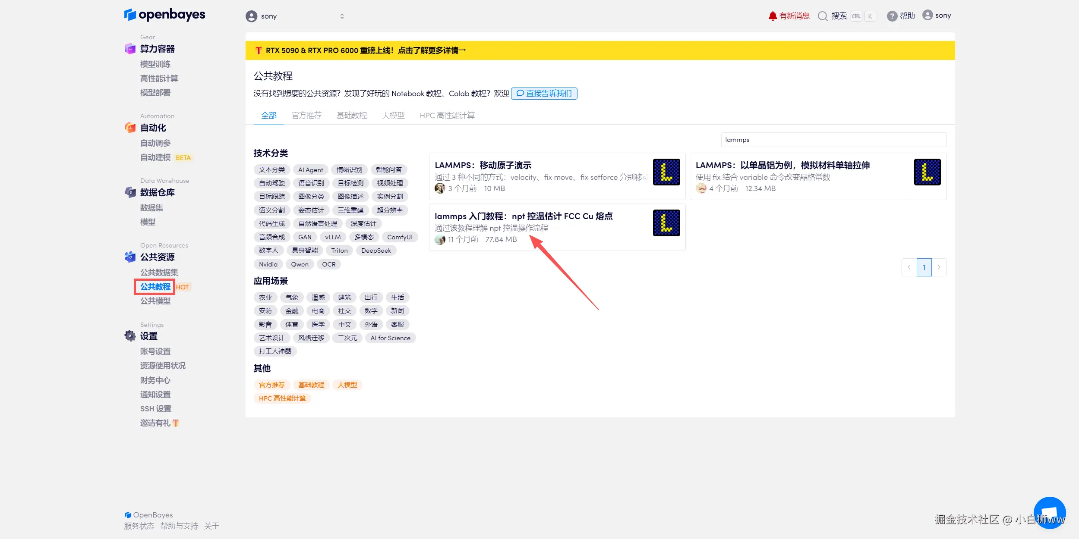Viewport: 1079px width, 539px height.
Task: Click the 设置 gear icon in sidebar
Action: [130, 336]
